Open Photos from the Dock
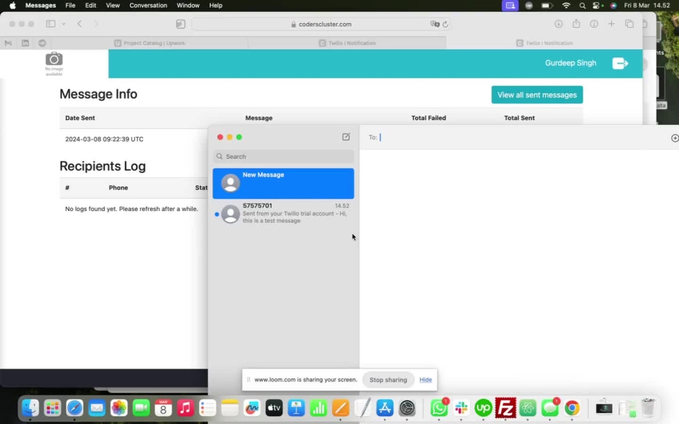The image size is (679, 424). pyautogui.click(x=119, y=408)
